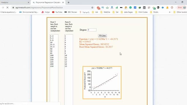The height and width of the screenshot is (105, 187).
Task: Open the blue checkmark square extension
Action: 135,8
